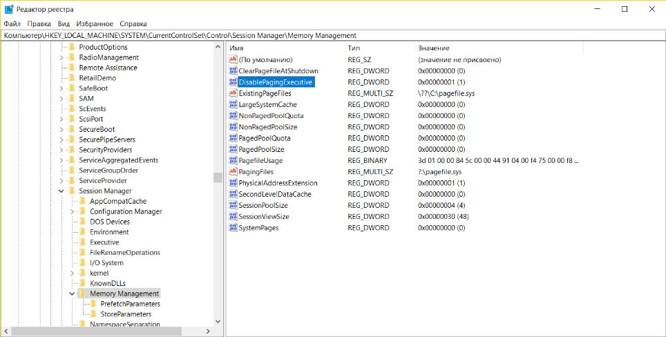Viewport: 666px width, 337px height.
Task: Select the DOS Devices key
Action: point(110,222)
